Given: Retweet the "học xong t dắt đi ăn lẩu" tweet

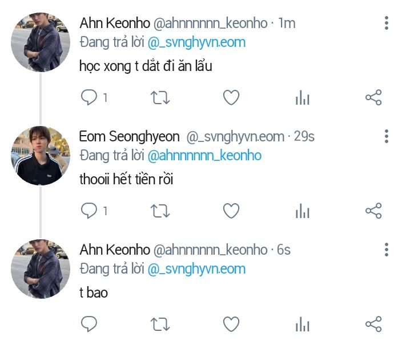Looking at the screenshot, I should [160, 98].
